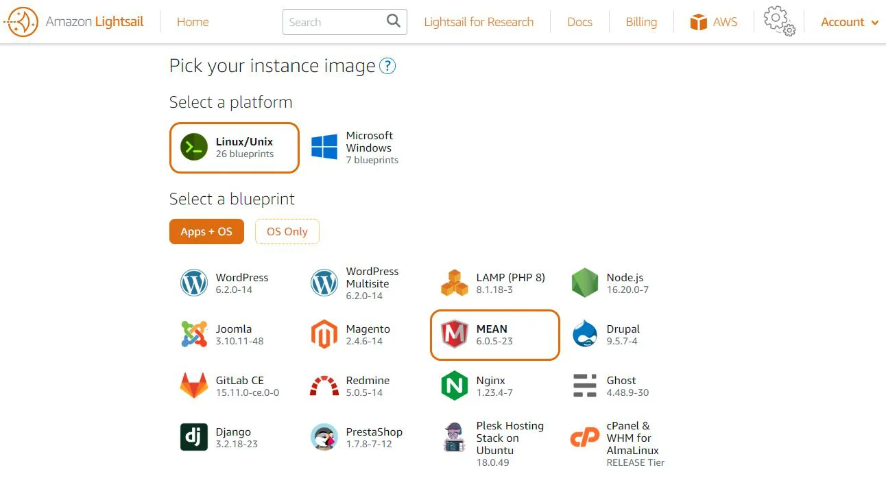886x485 pixels.
Task: Switch to Apps + OS blueprints
Action: coord(206,231)
